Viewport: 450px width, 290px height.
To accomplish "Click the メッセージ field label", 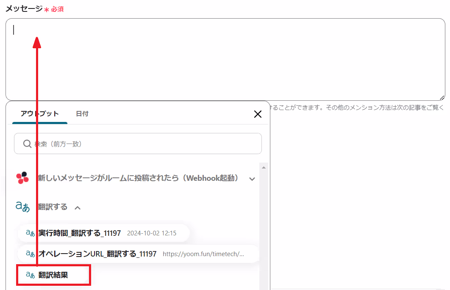I will click(x=24, y=8).
